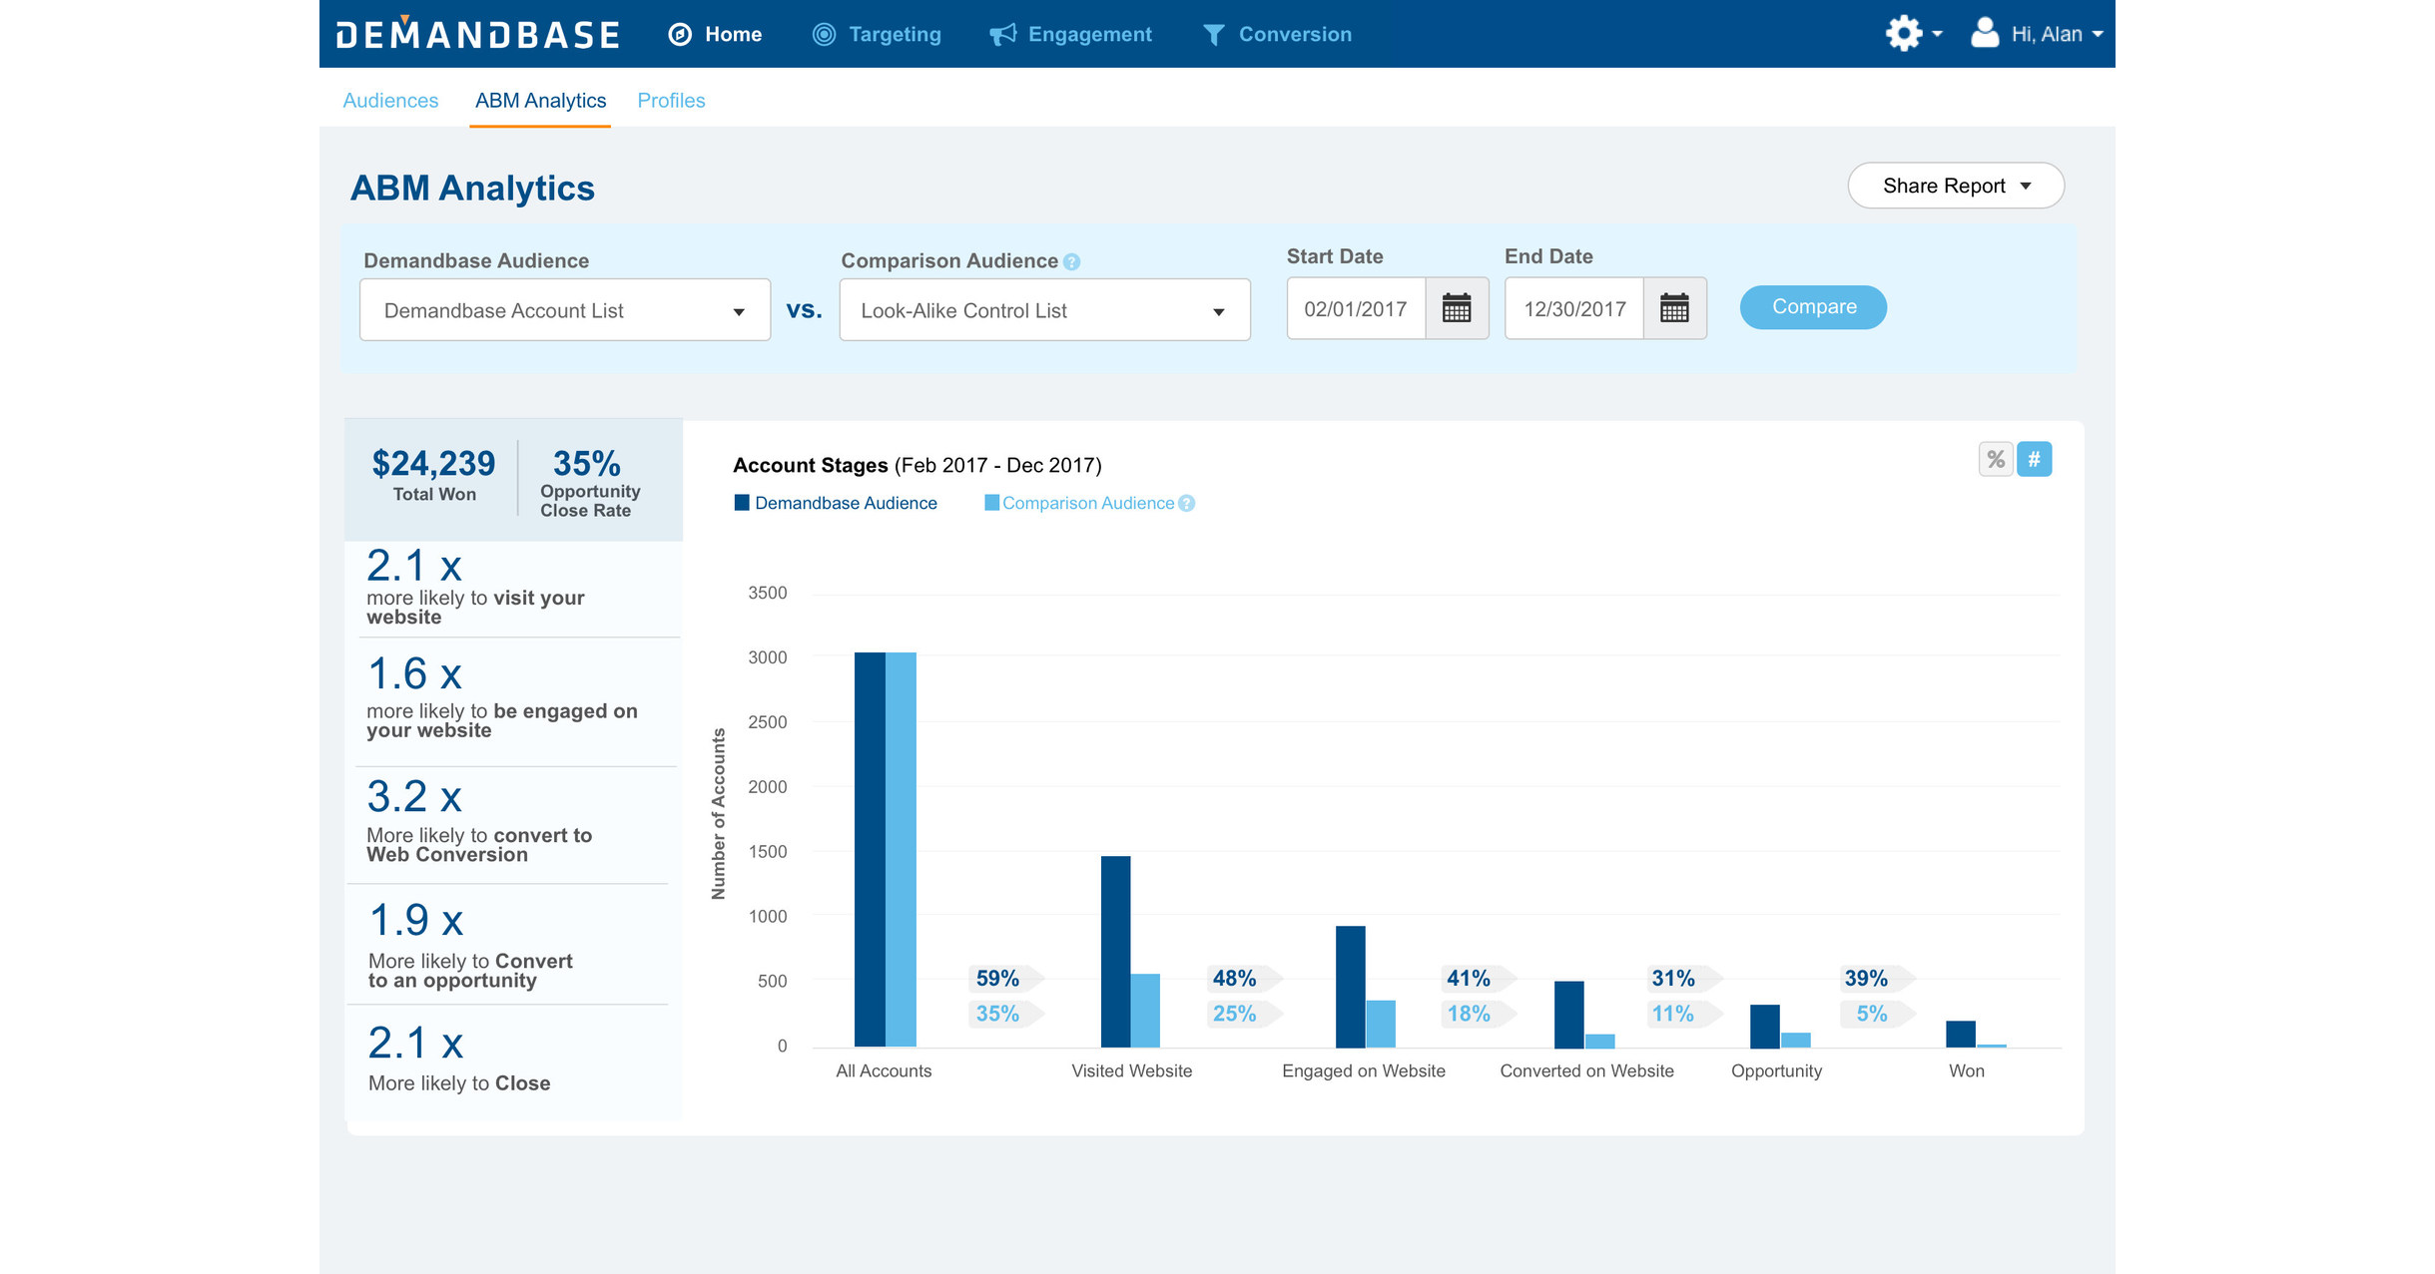Expand the Look-Alike Control List selector

click(1043, 310)
